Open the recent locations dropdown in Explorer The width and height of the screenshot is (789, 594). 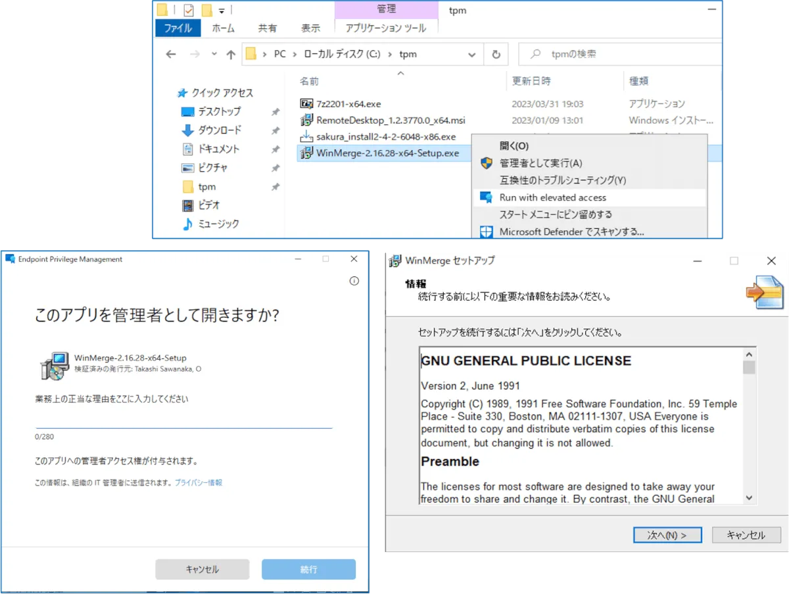214,55
